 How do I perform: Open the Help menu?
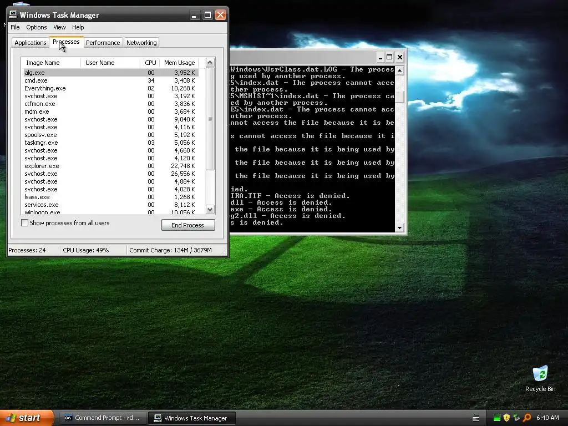click(x=78, y=27)
